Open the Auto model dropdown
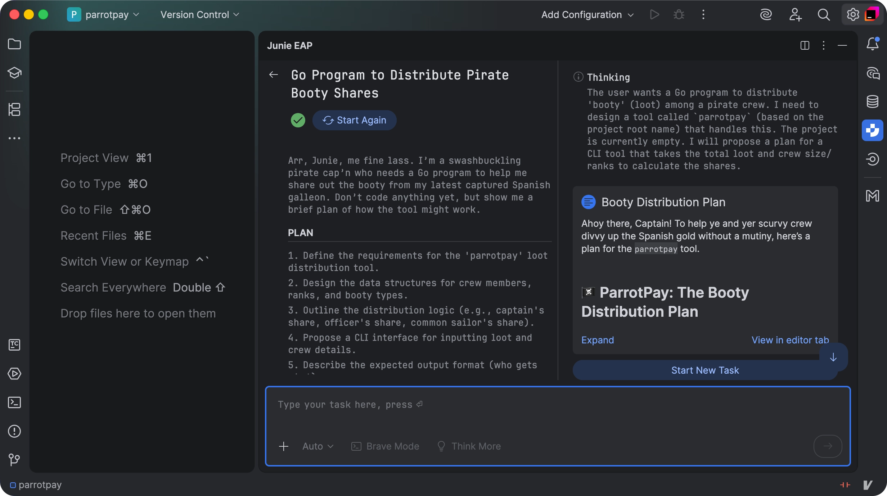This screenshot has height=496, width=887. (x=318, y=446)
